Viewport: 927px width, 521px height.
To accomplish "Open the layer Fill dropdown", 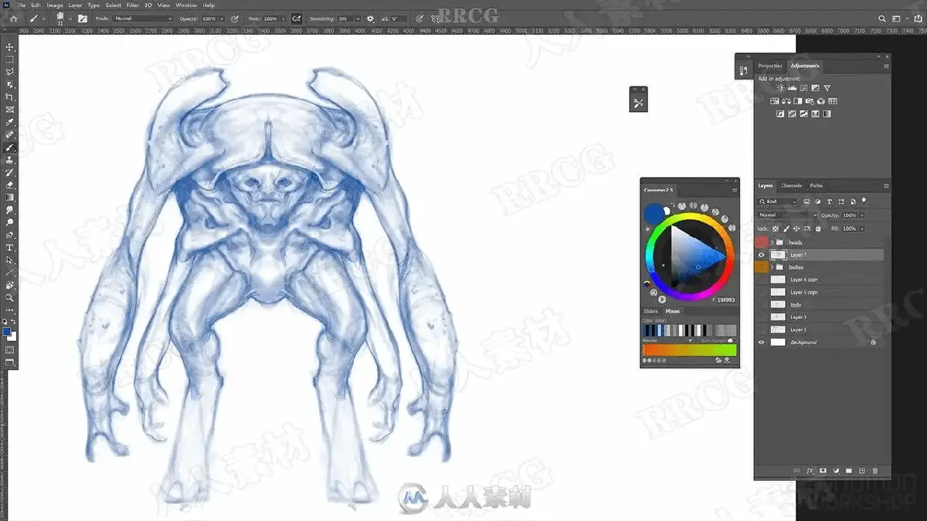I will [x=862, y=228].
